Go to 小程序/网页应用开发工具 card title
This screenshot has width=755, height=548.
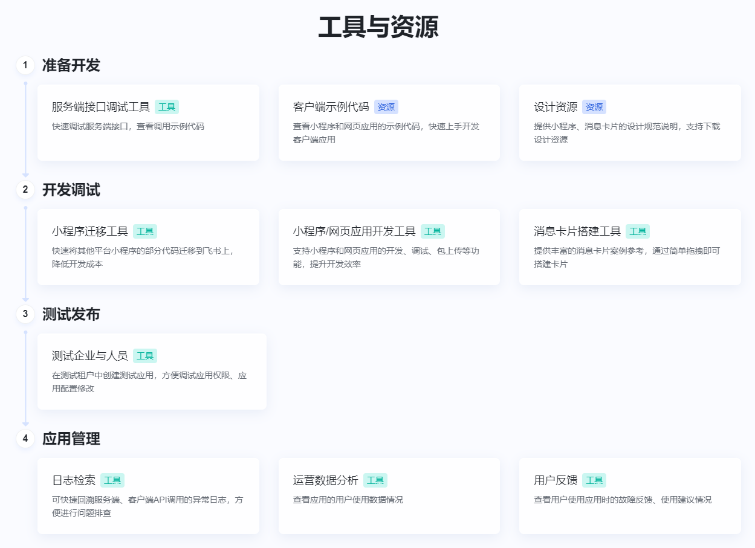point(354,231)
